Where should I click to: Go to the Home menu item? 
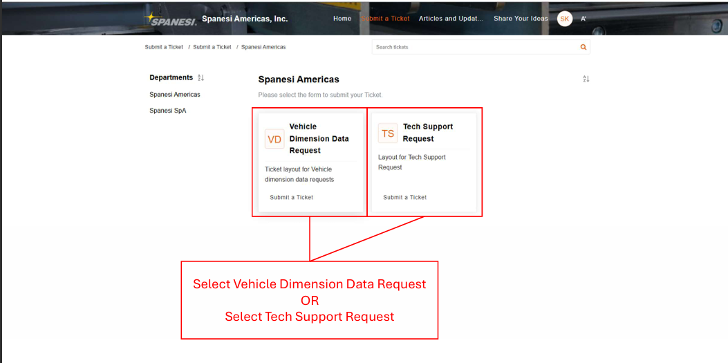[342, 19]
